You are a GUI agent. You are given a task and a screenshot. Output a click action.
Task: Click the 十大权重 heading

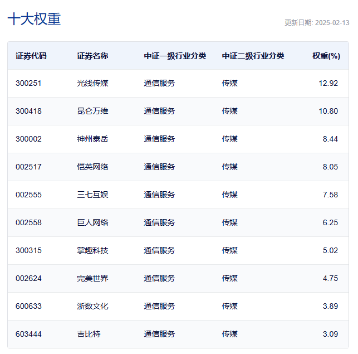[x=35, y=19]
